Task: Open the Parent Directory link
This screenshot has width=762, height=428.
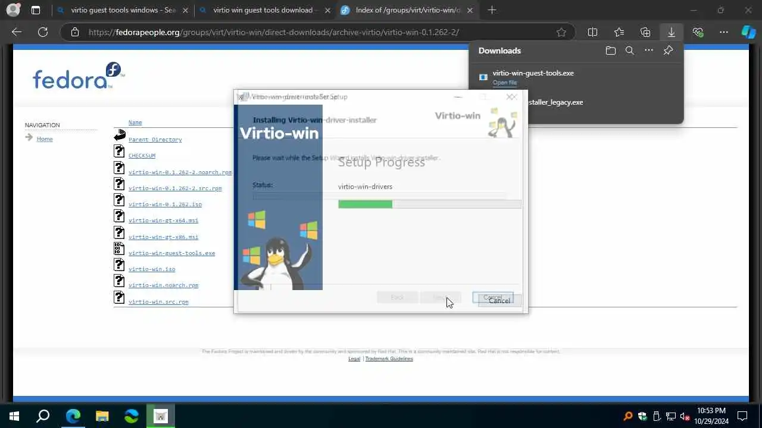Action: click(x=155, y=140)
